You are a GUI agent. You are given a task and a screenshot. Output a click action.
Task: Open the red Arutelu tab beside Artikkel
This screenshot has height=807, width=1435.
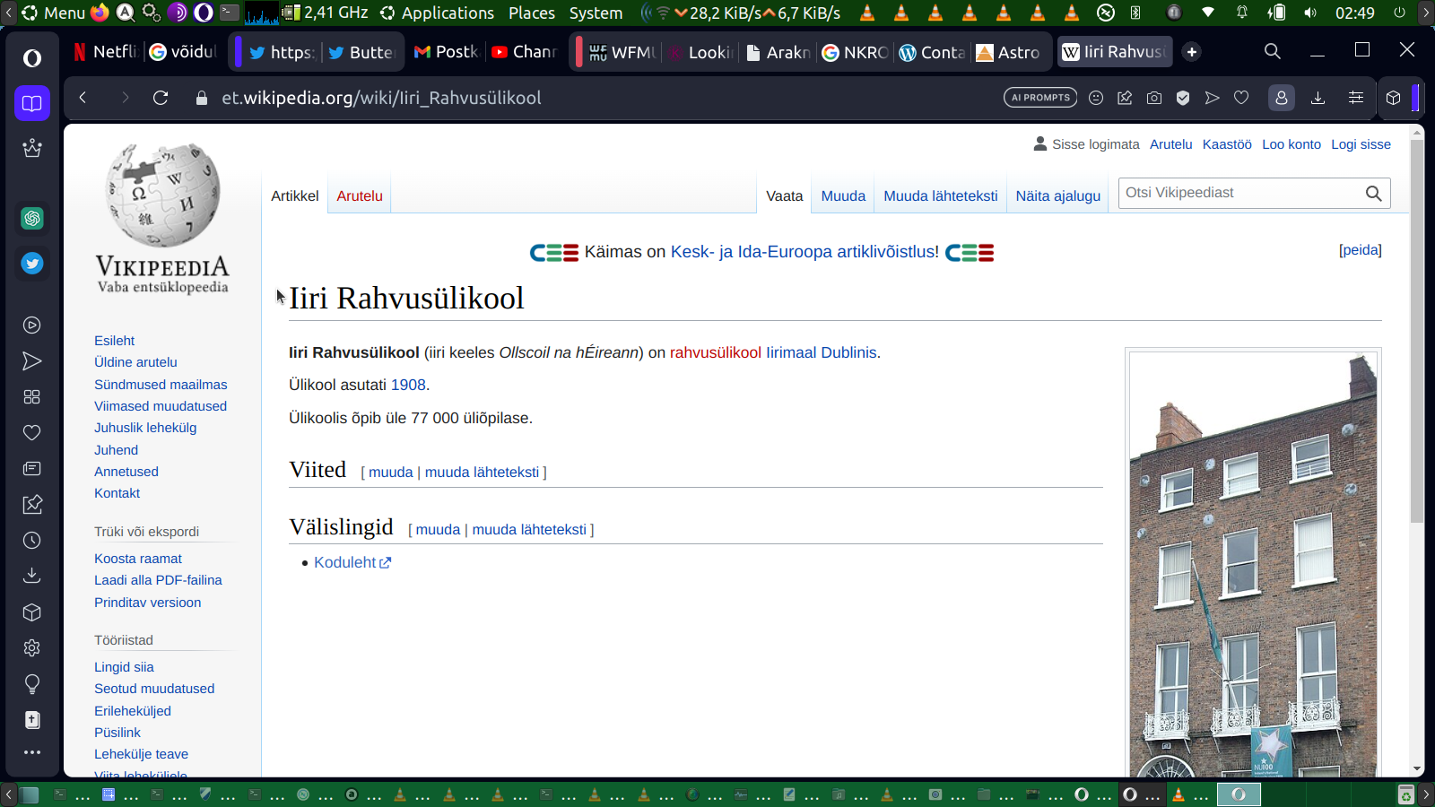(x=360, y=195)
